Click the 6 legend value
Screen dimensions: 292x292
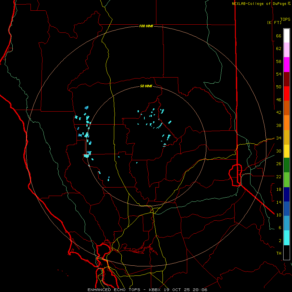coord(280,227)
